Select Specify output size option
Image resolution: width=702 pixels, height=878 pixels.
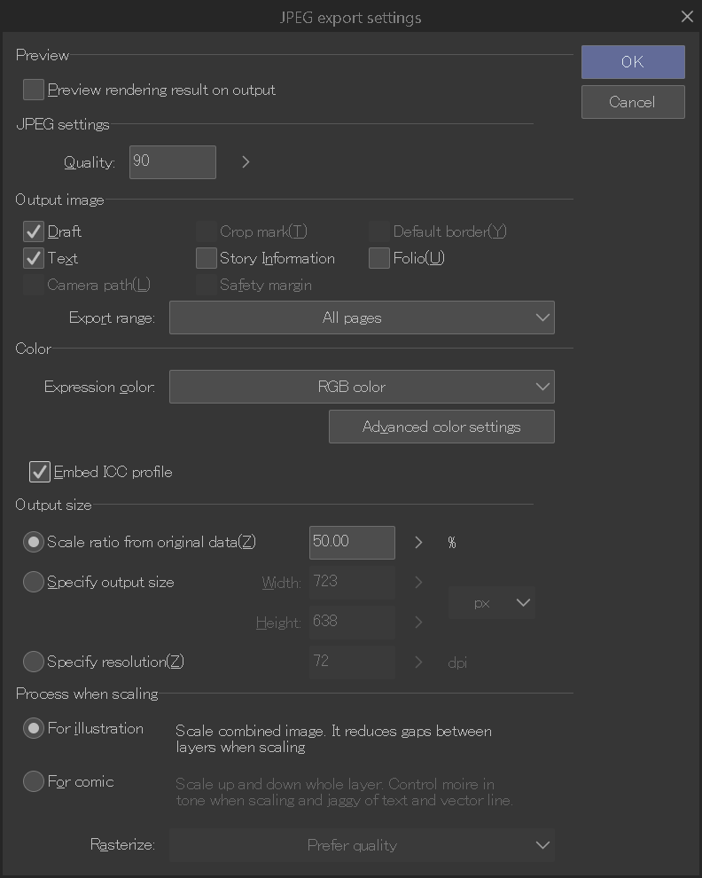click(34, 582)
